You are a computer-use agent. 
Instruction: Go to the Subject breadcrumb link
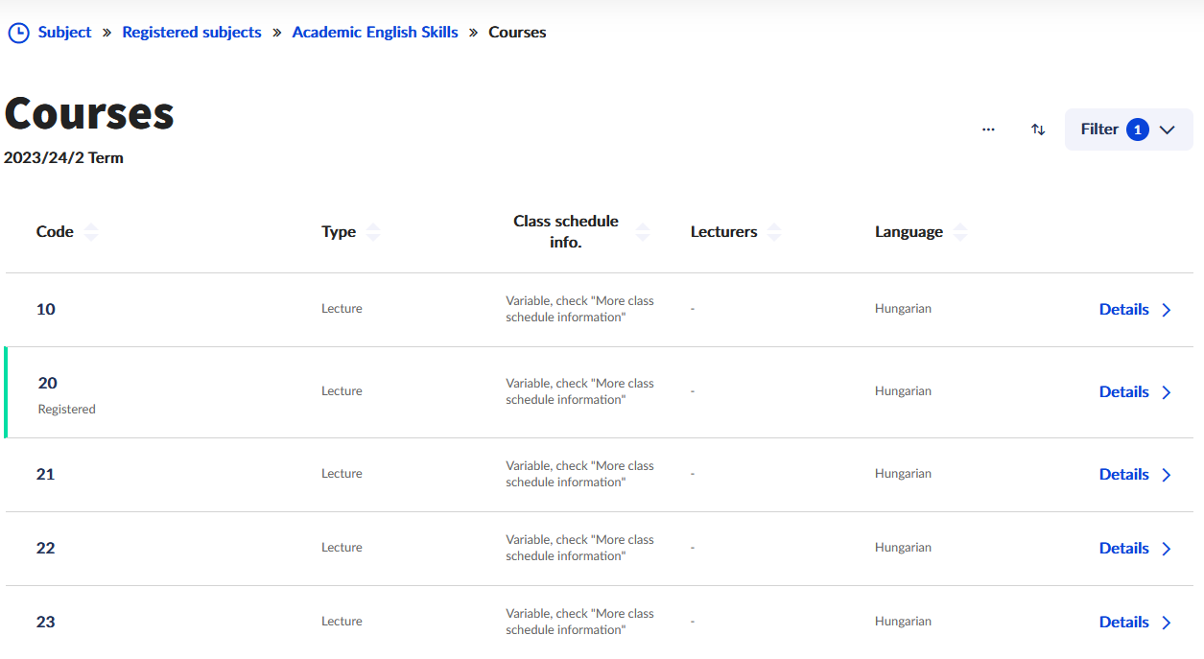(64, 33)
